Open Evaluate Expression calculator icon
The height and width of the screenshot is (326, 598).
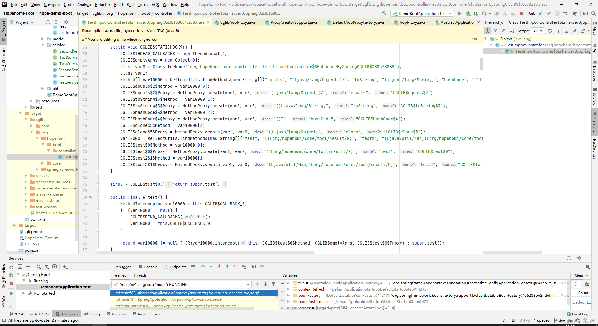point(254,267)
